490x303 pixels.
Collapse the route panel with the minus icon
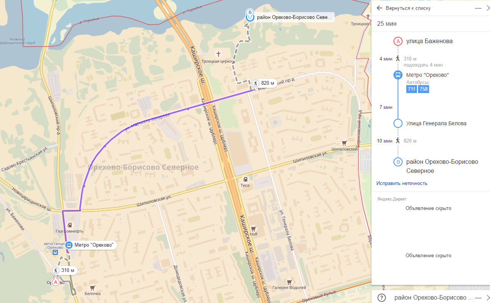478,8
